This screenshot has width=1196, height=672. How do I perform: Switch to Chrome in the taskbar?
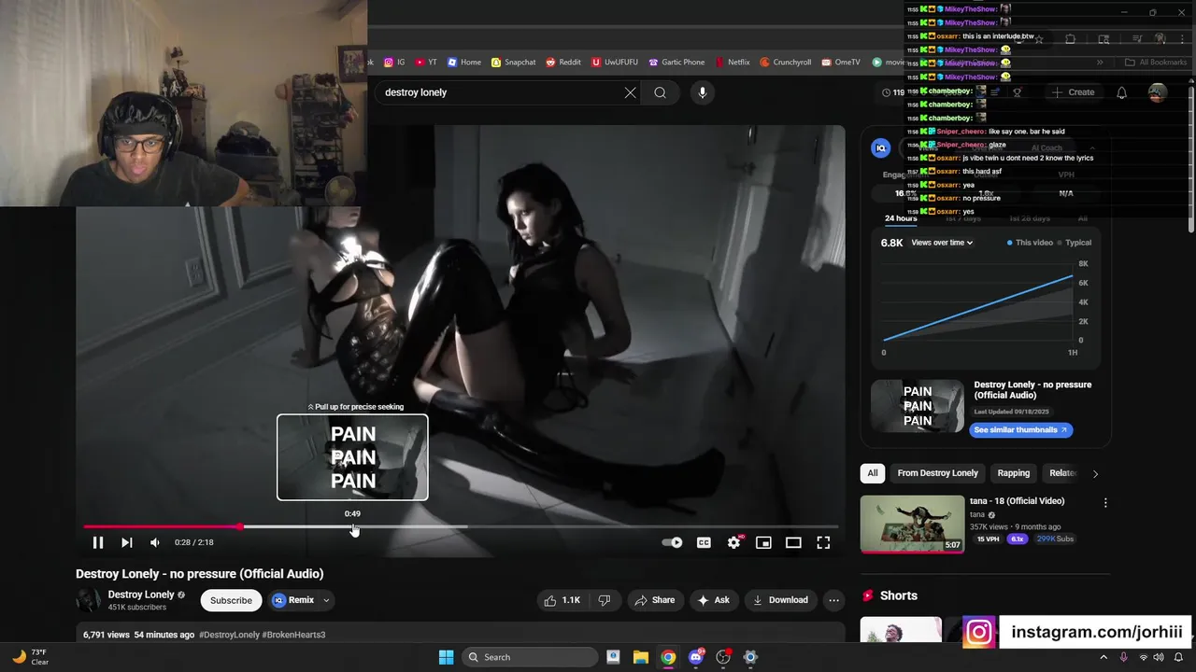pyautogui.click(x=668, y=657)
